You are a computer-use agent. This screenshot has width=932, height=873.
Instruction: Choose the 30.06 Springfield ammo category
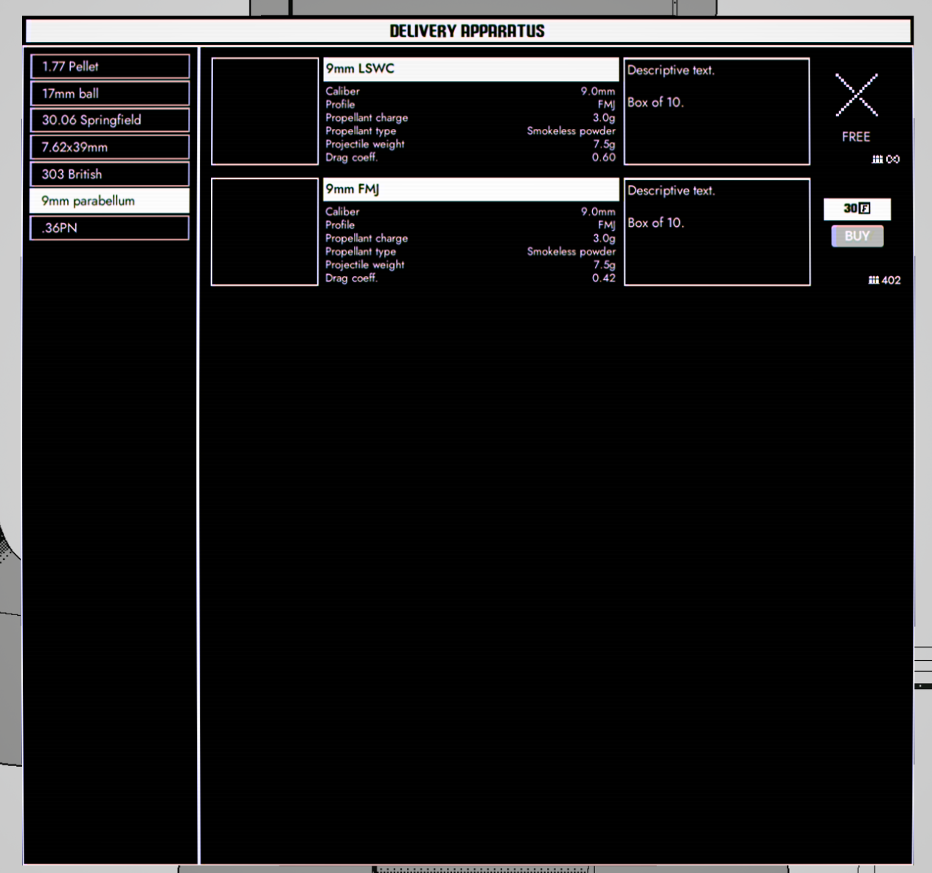tap(110, 120)
